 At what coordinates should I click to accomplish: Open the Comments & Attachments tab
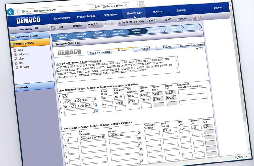click(192, 46)
